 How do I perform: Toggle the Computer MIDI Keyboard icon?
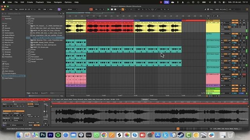208,9
